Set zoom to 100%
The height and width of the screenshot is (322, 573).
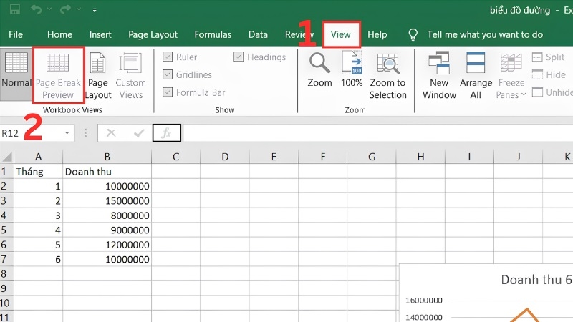pos(352,69)
